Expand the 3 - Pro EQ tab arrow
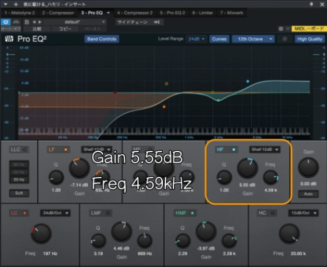327x267 pixels. 109,13
